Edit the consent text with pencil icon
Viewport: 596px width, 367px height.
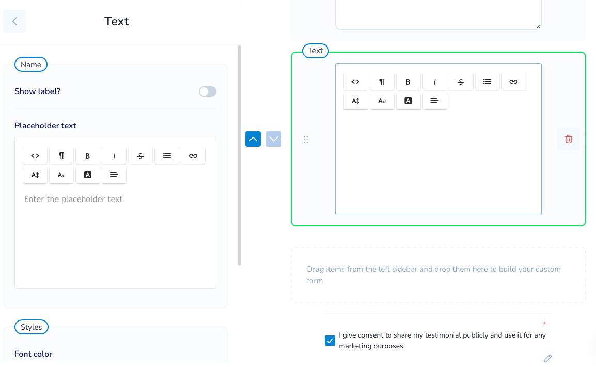548,358
